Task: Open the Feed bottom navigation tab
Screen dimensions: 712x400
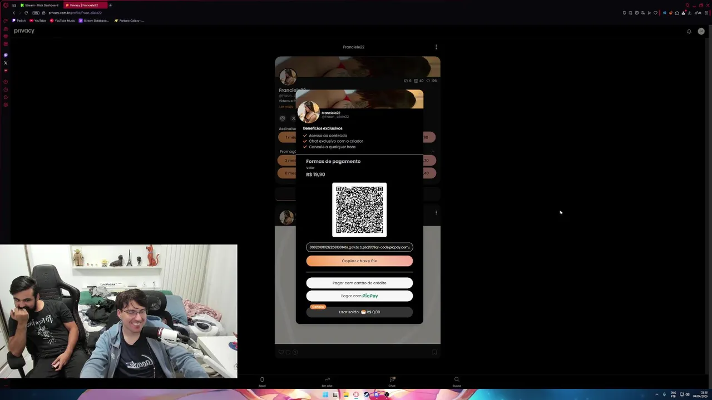Action: tap(262, 382)
